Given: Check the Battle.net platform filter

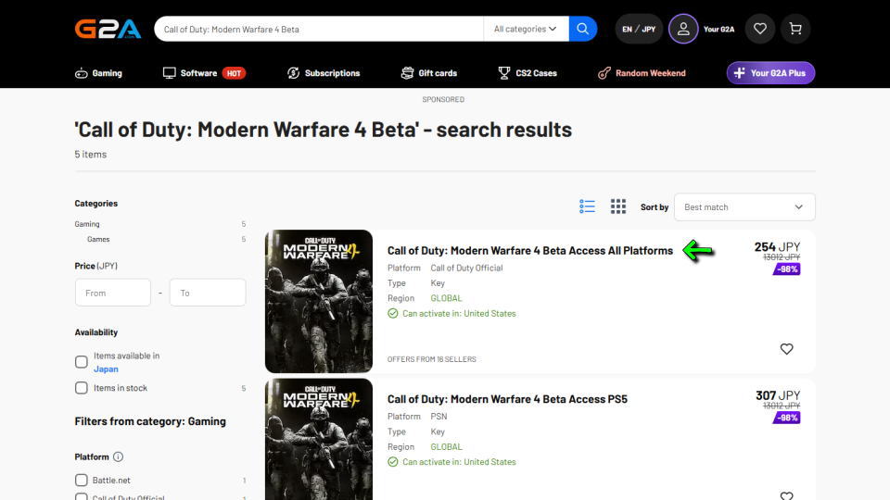Looking at the screenshot, I should (82, 481).
